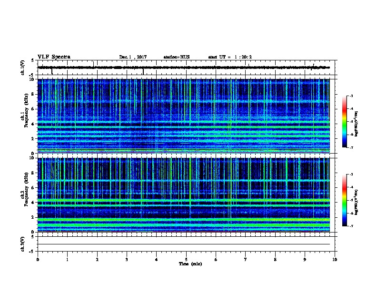
Task: Click time tick label '5' on the x-axis
Action: pos(186,260)
